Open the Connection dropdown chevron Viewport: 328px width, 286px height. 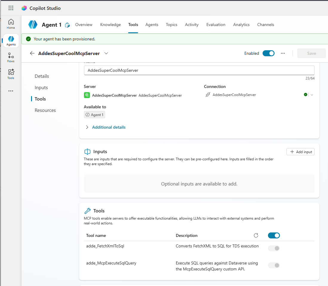click(x=312, y=95)
